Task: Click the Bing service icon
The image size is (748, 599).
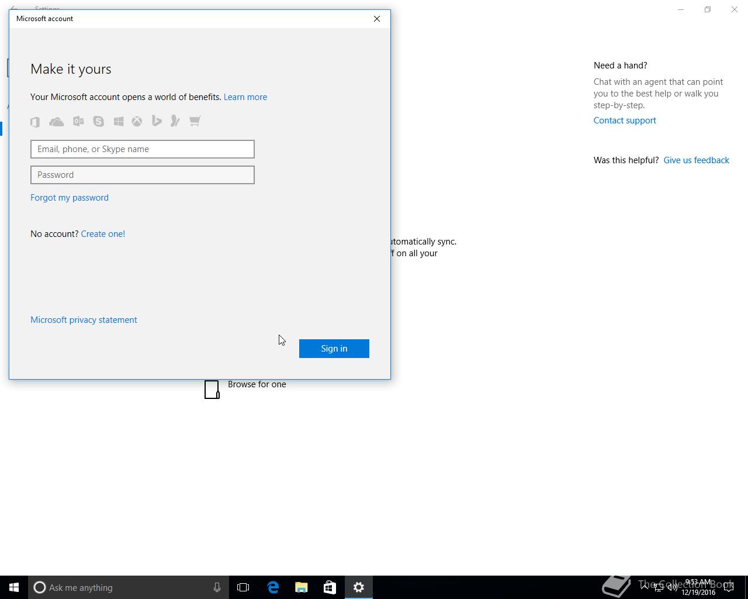Action: coord(157,121)
